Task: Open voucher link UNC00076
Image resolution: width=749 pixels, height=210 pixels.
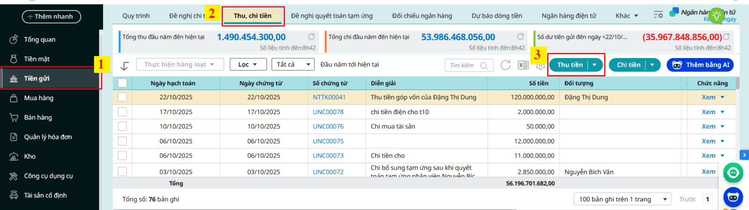Action: [x=328, y=126]
